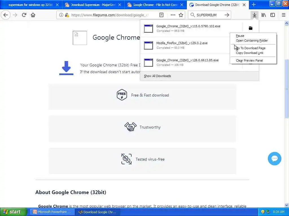Close the active Download Google Chrome tab
This screenshot has width=289, height=216.
click(x=244, y=5)
